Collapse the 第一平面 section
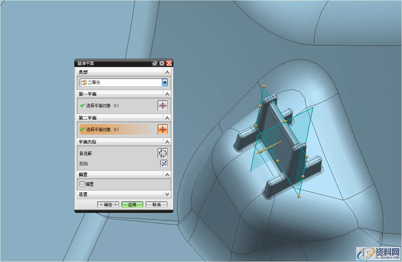402x262 pixels. point(167,94)
